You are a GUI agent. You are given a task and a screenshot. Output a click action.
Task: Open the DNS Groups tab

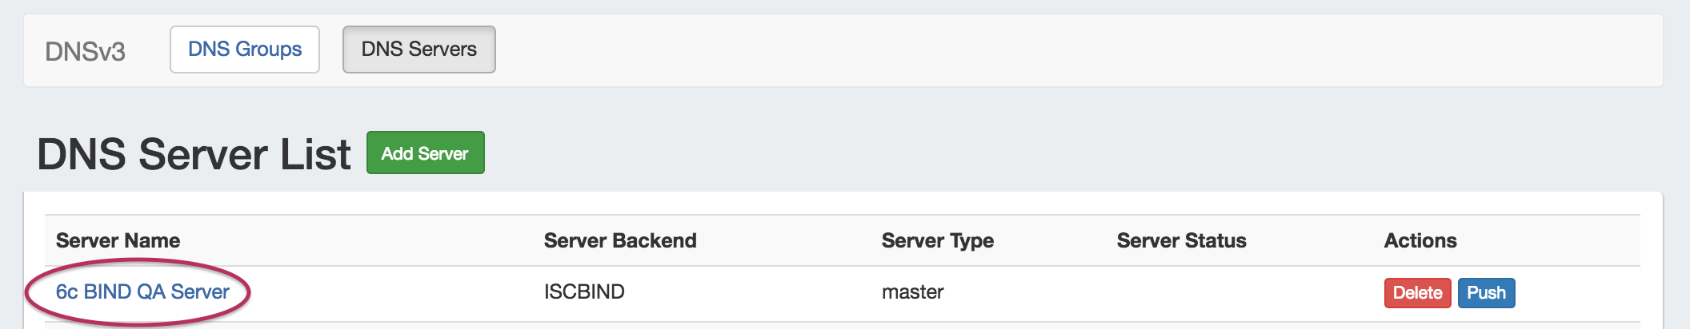[245, 50]
